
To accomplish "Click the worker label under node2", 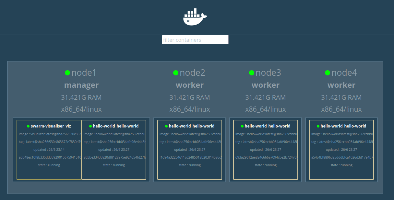I will (x=190, y=85).
